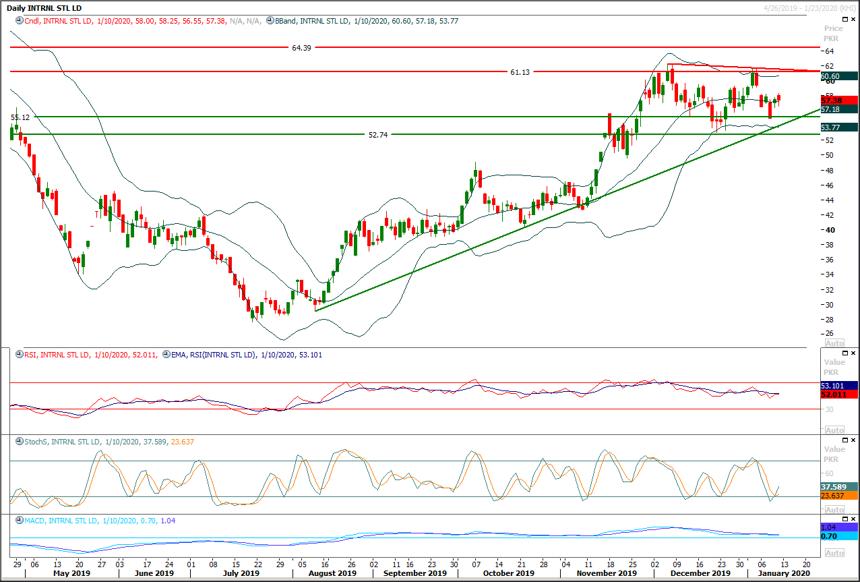860x582 pixels.
Task: Click the 0.70 MACD value tag
Action: pyautogui.click(x=839, y=536)
